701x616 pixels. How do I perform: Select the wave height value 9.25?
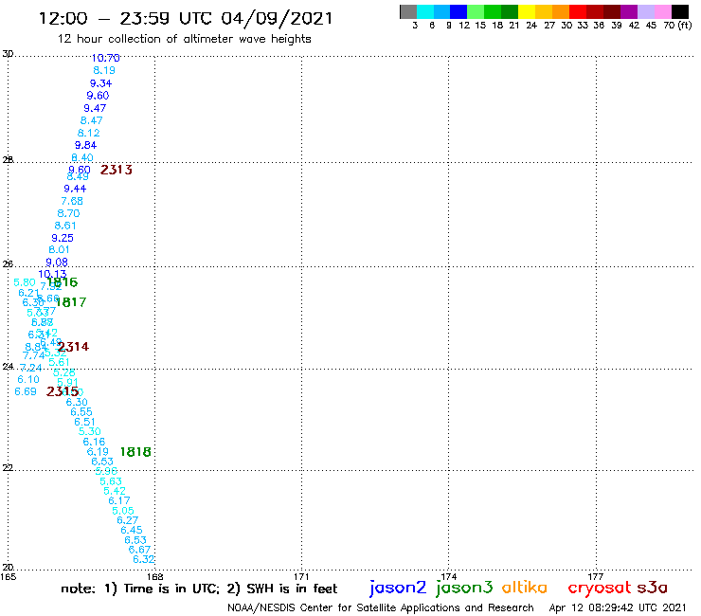coord(63,238)
